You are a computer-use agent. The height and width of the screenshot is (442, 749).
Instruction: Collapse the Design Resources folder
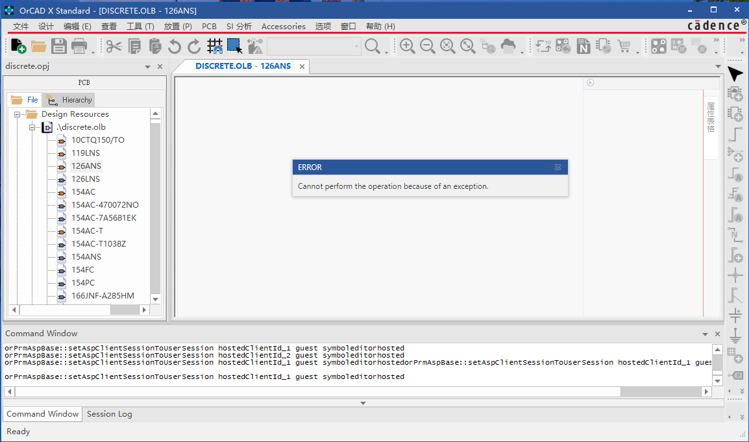[18, 114]
